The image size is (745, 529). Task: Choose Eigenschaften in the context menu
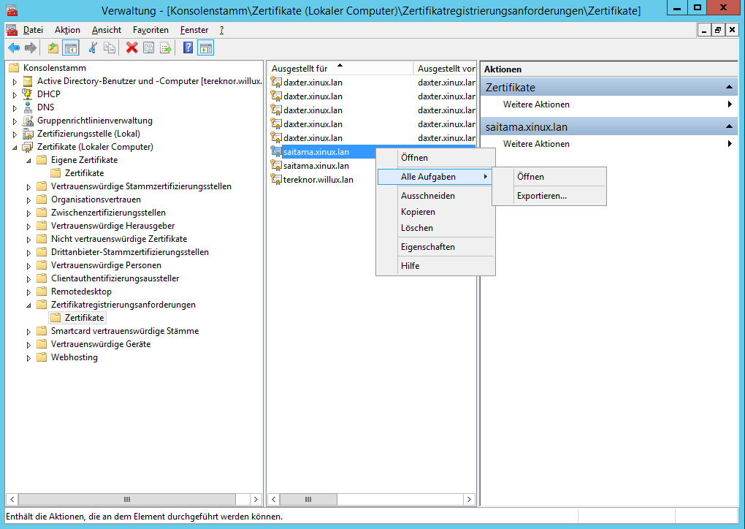tap(427, 247)
